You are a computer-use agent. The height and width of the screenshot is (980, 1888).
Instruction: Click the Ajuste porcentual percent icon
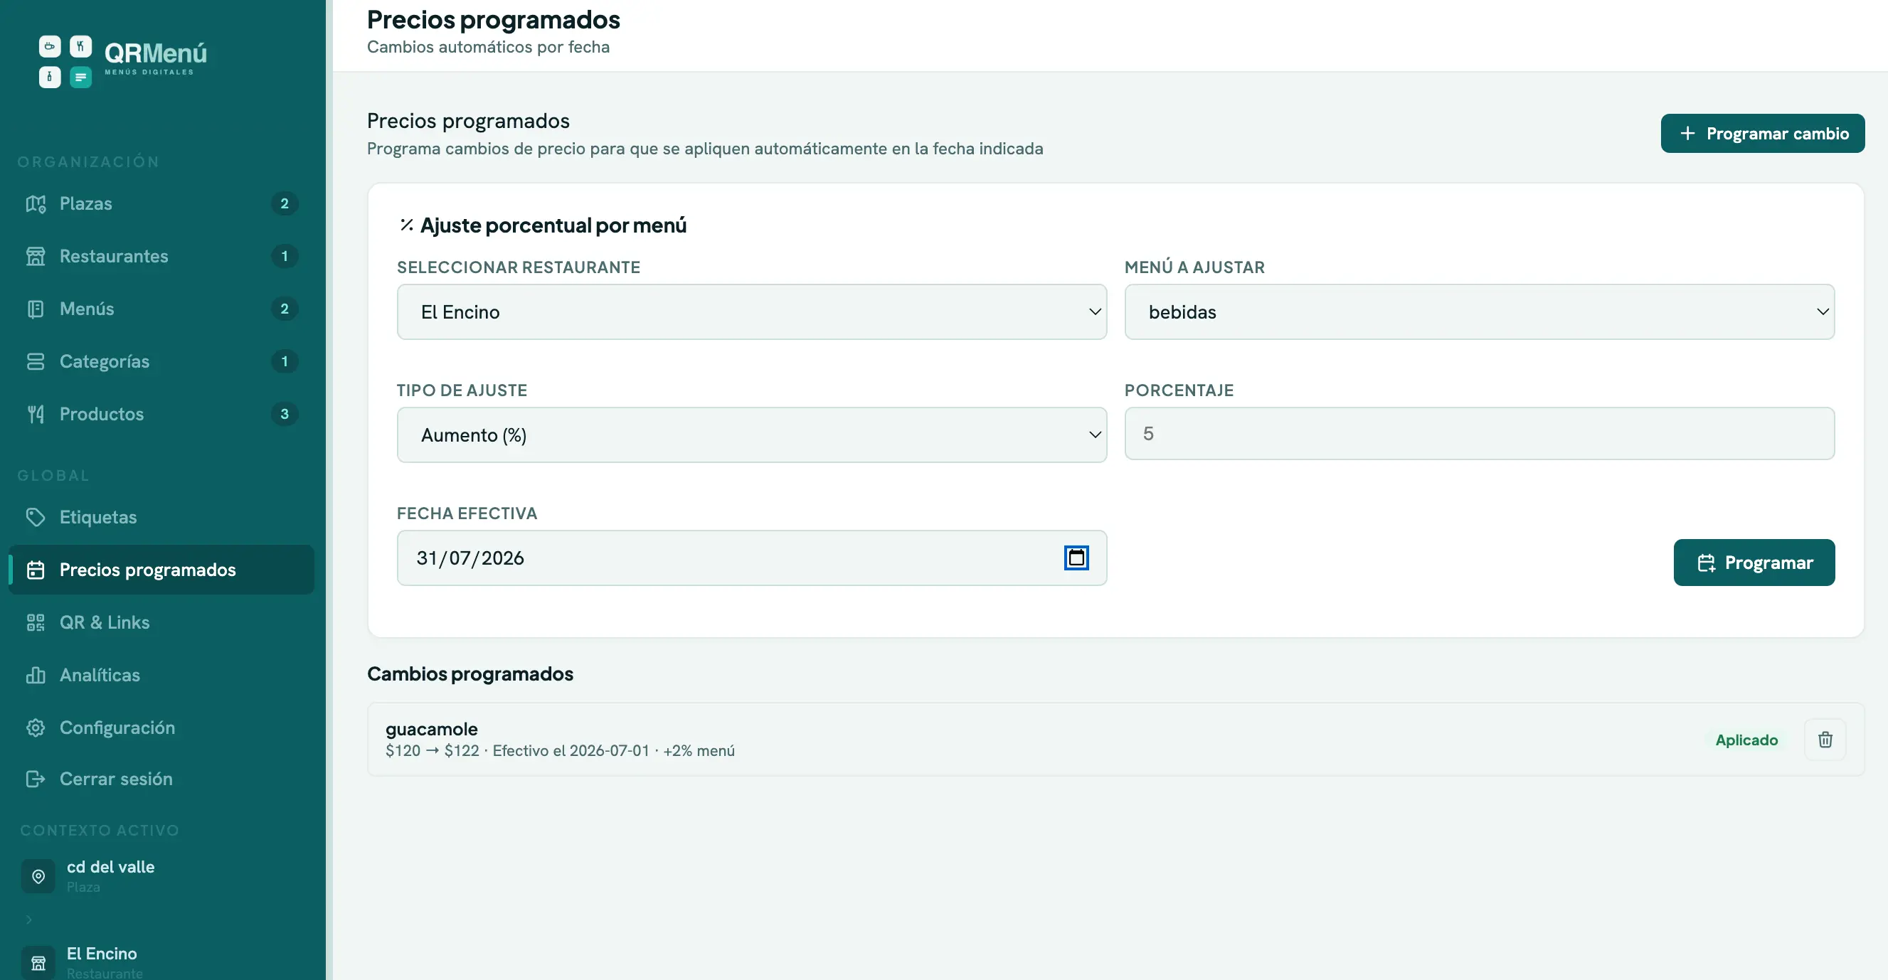pos(407,225)
